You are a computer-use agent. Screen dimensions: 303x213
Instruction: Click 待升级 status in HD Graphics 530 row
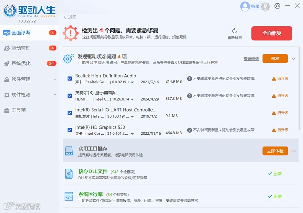click(283, 130)
